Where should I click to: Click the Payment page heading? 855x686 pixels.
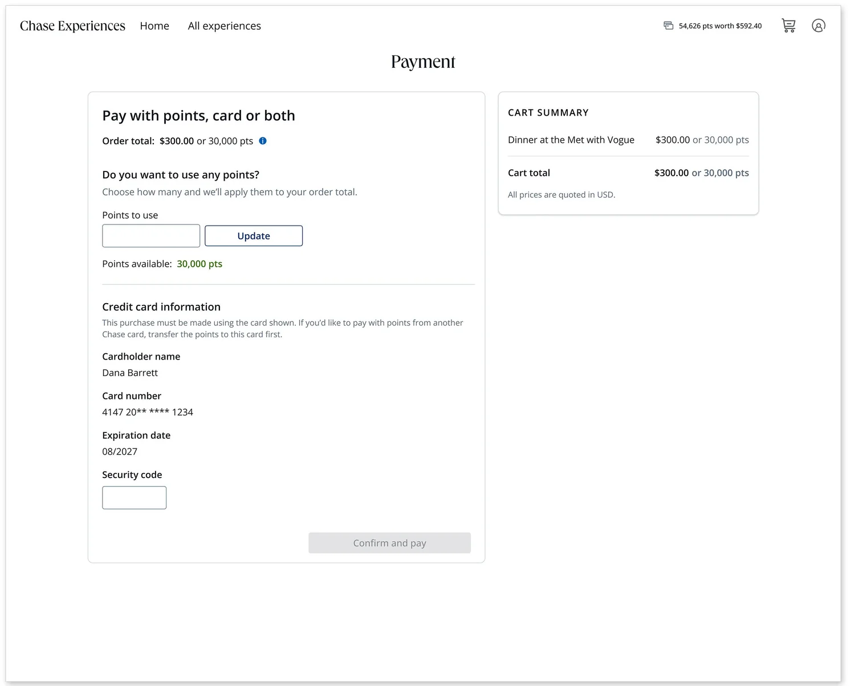[423, 62]
